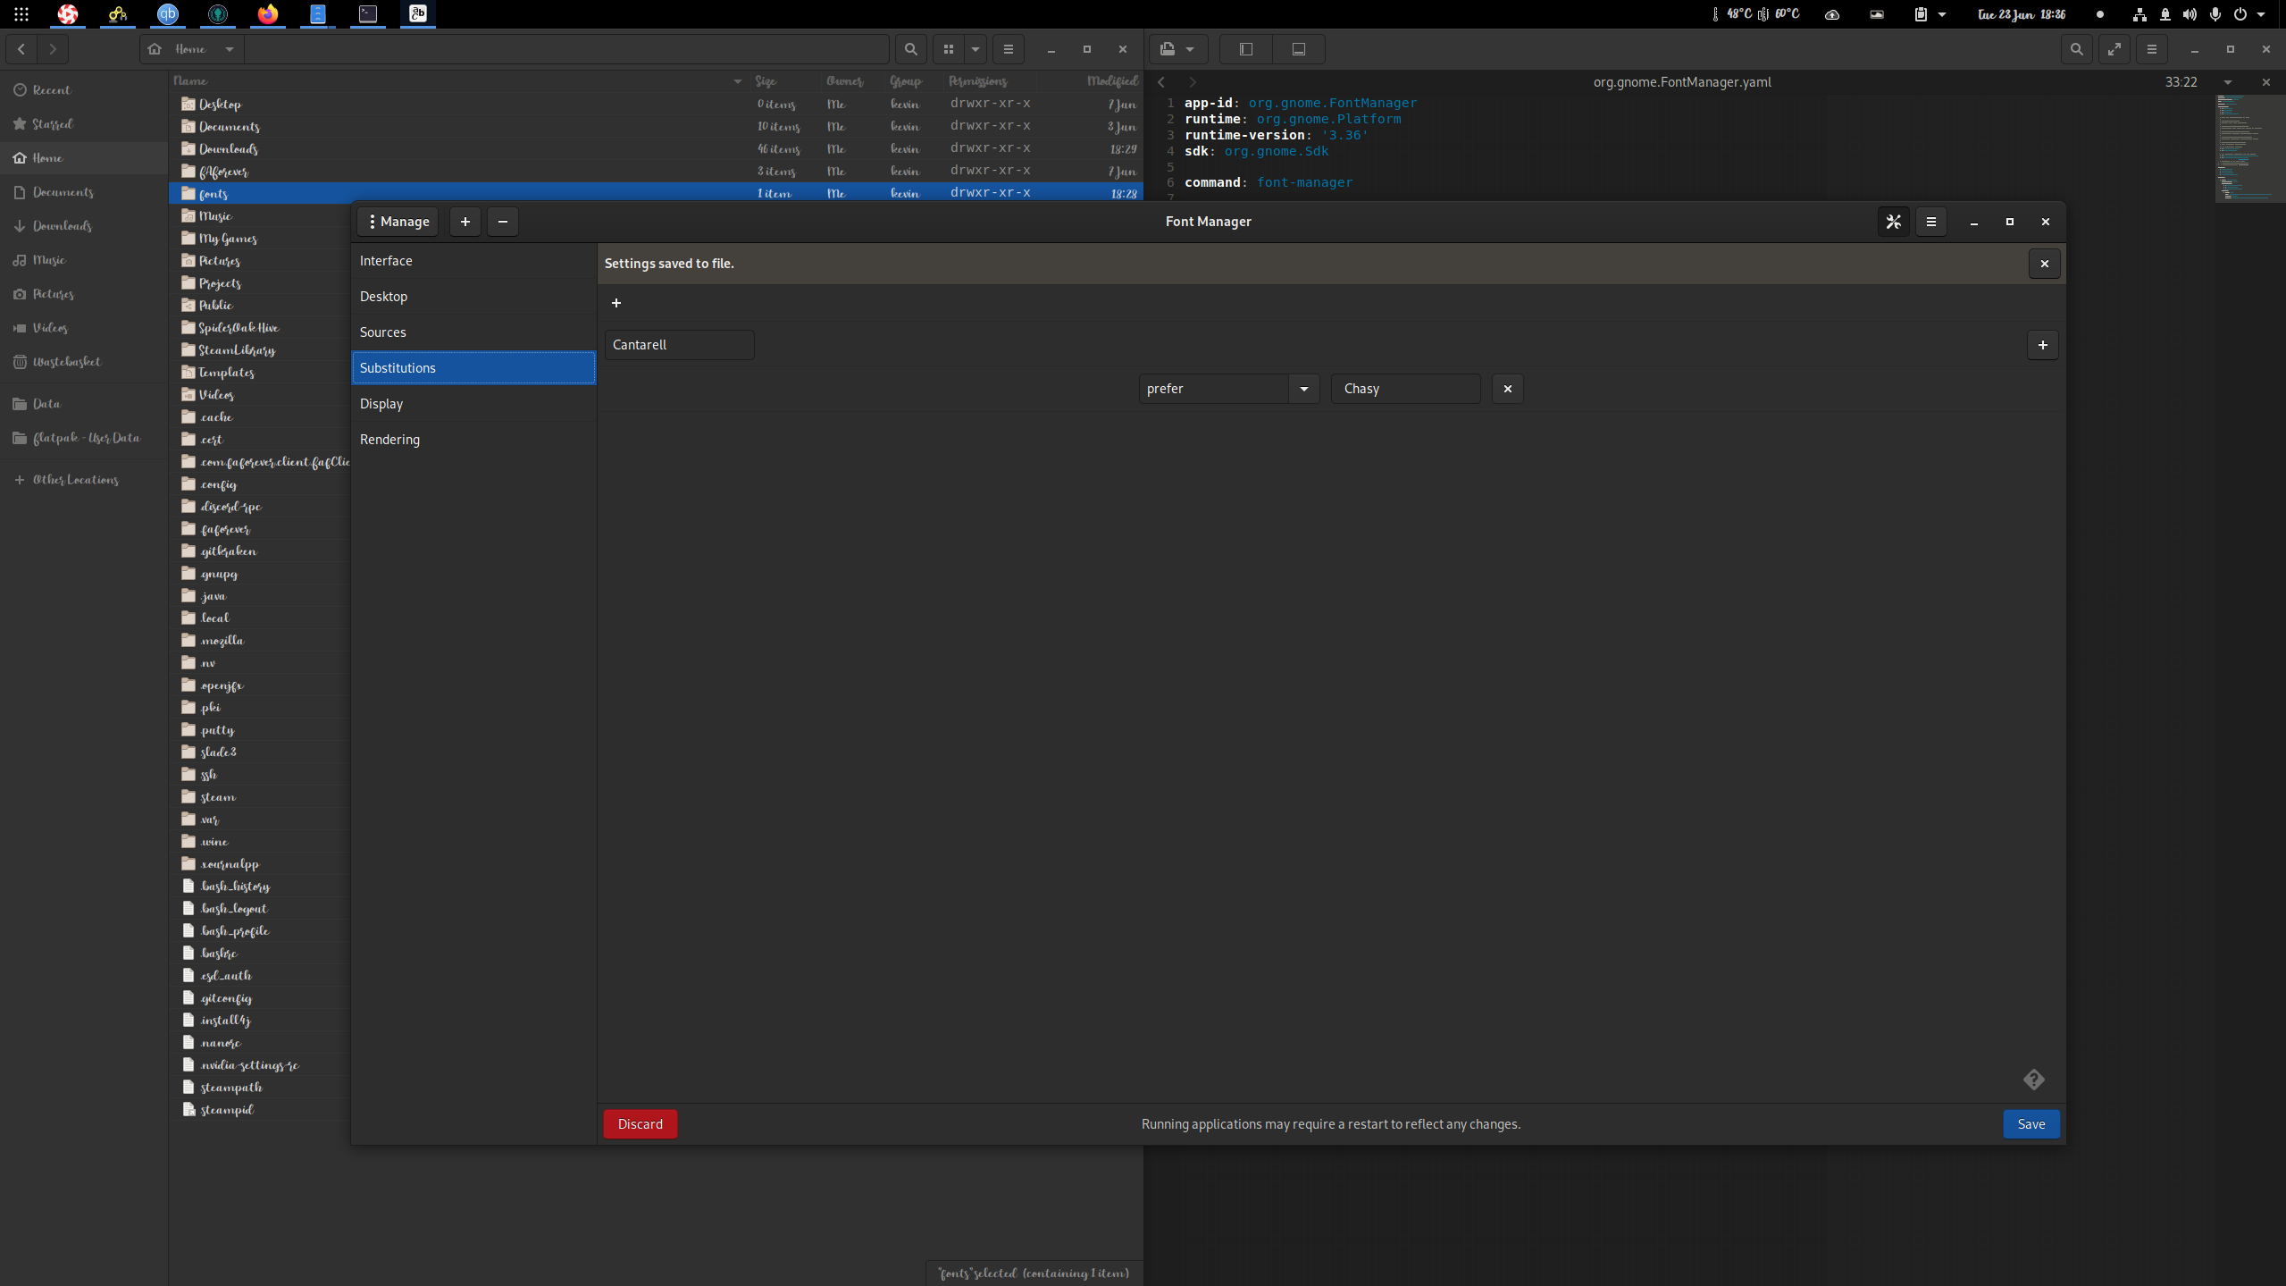This screenshot has width=2286, height=1286.
Task: Toggle the left side panel in the editor
Action: tap(1244, 49)
